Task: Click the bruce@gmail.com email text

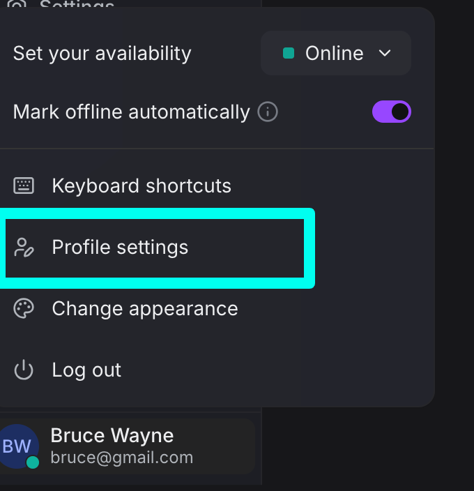Action: 122,458
